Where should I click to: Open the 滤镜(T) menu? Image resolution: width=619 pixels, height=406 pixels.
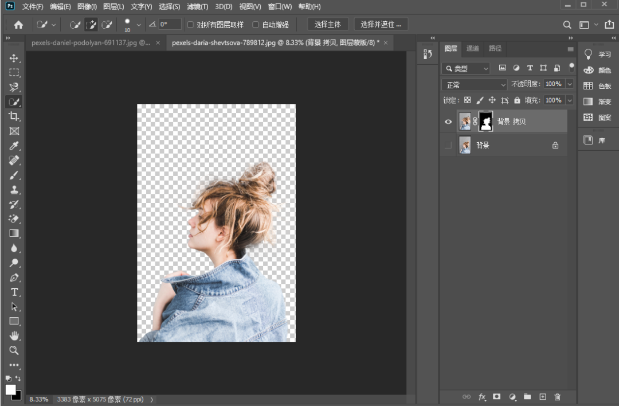coord(198,7)
